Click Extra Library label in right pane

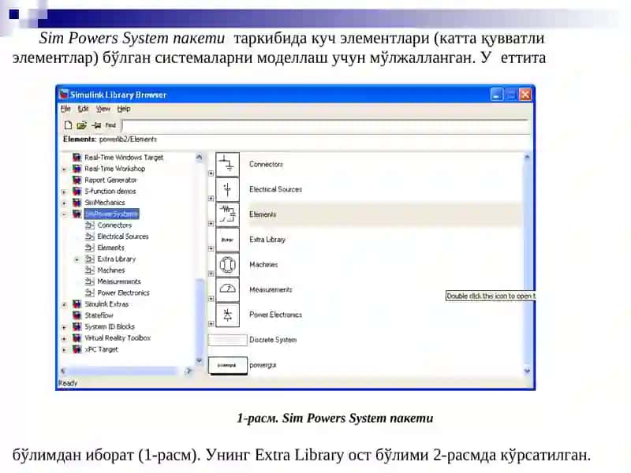point(267,240)
